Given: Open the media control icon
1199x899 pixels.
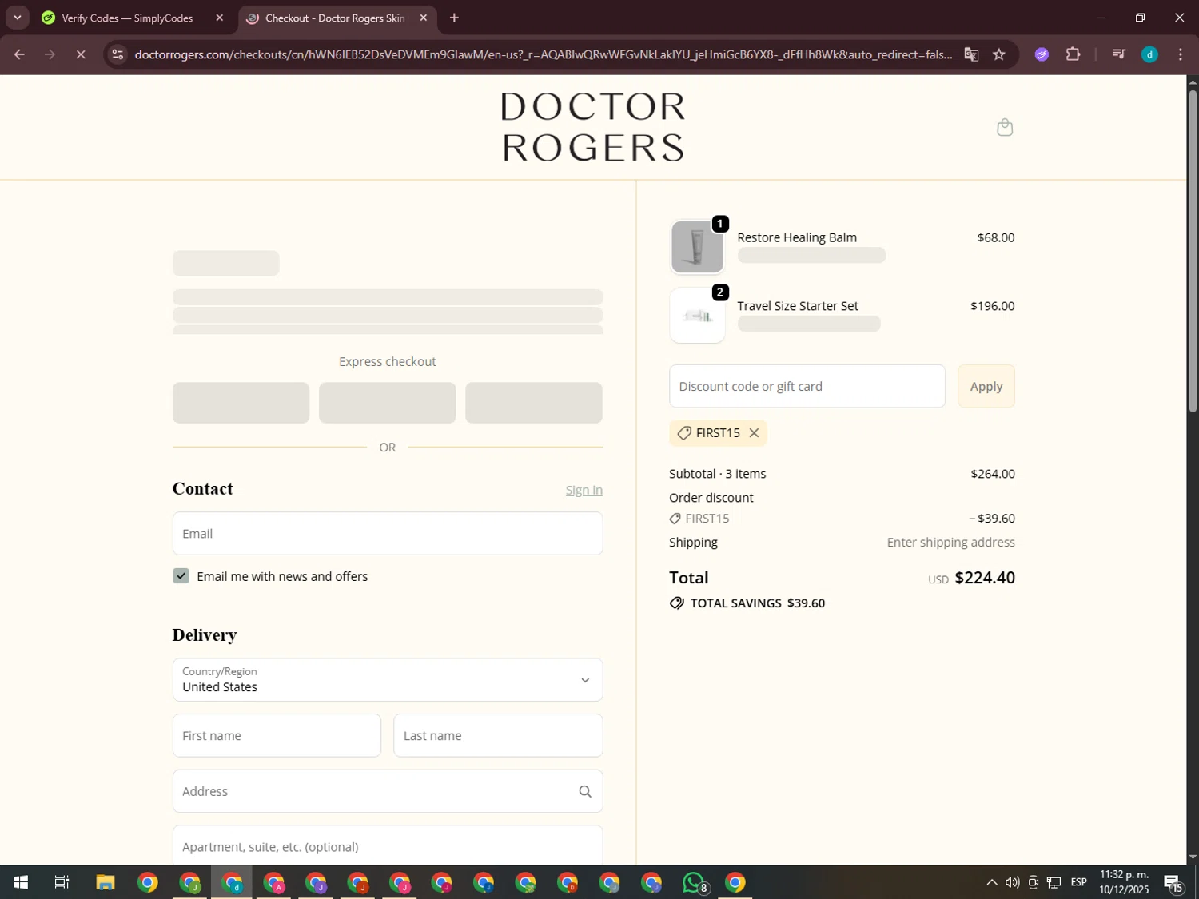Looking at the screenshot, I should [1118, 54].
